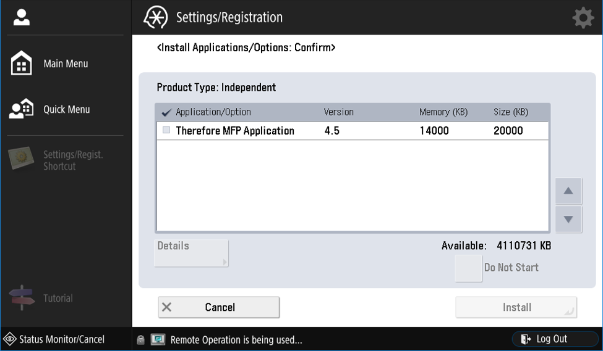Click the version value 4.5

coord(332,130)
